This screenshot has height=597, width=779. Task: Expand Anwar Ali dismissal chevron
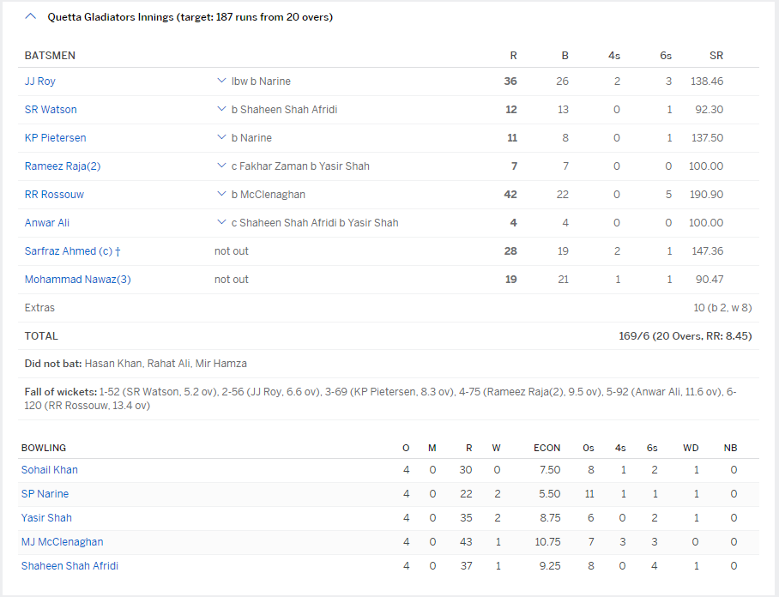221,223
